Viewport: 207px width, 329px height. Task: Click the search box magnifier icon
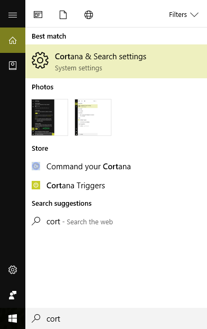[36, 318]
